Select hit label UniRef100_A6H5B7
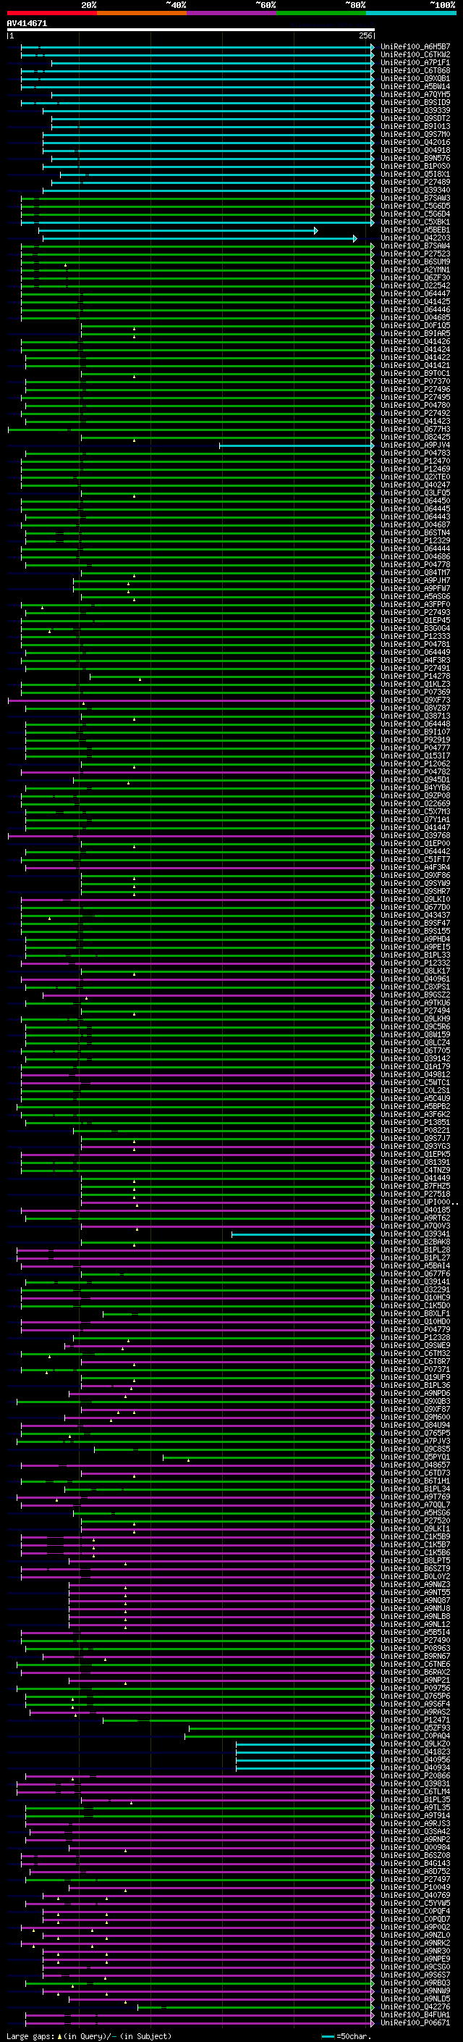This screenshot has height=2042, width=463. pyautogui.click(x=415, y=47)
